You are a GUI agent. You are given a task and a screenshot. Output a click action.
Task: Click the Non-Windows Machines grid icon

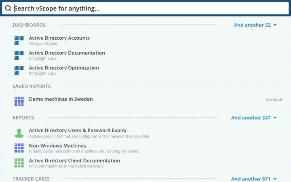click(19, 148)
